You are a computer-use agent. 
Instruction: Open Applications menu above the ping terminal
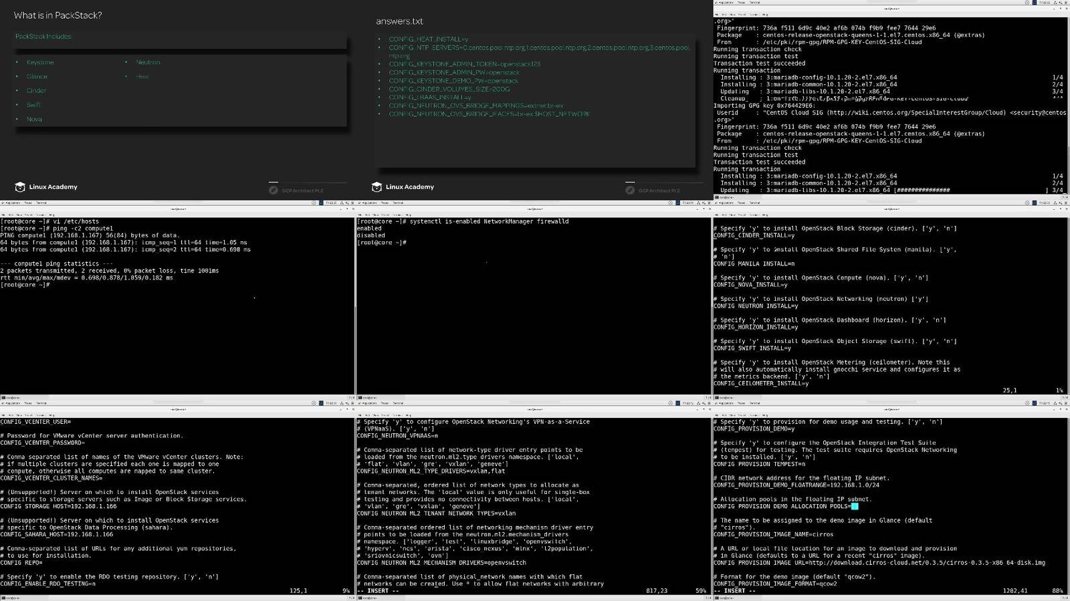pyautogui.click(x=11, y=203)
